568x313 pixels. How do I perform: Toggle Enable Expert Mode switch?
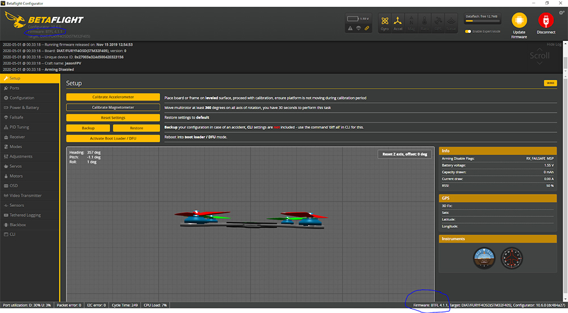[x=467, y=31]
